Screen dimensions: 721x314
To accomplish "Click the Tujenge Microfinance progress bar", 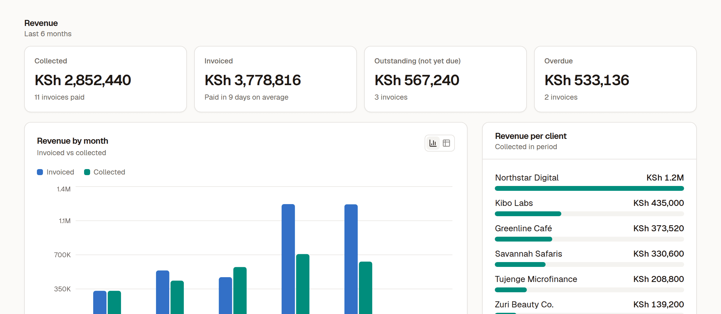I will (x=589, y=290).
